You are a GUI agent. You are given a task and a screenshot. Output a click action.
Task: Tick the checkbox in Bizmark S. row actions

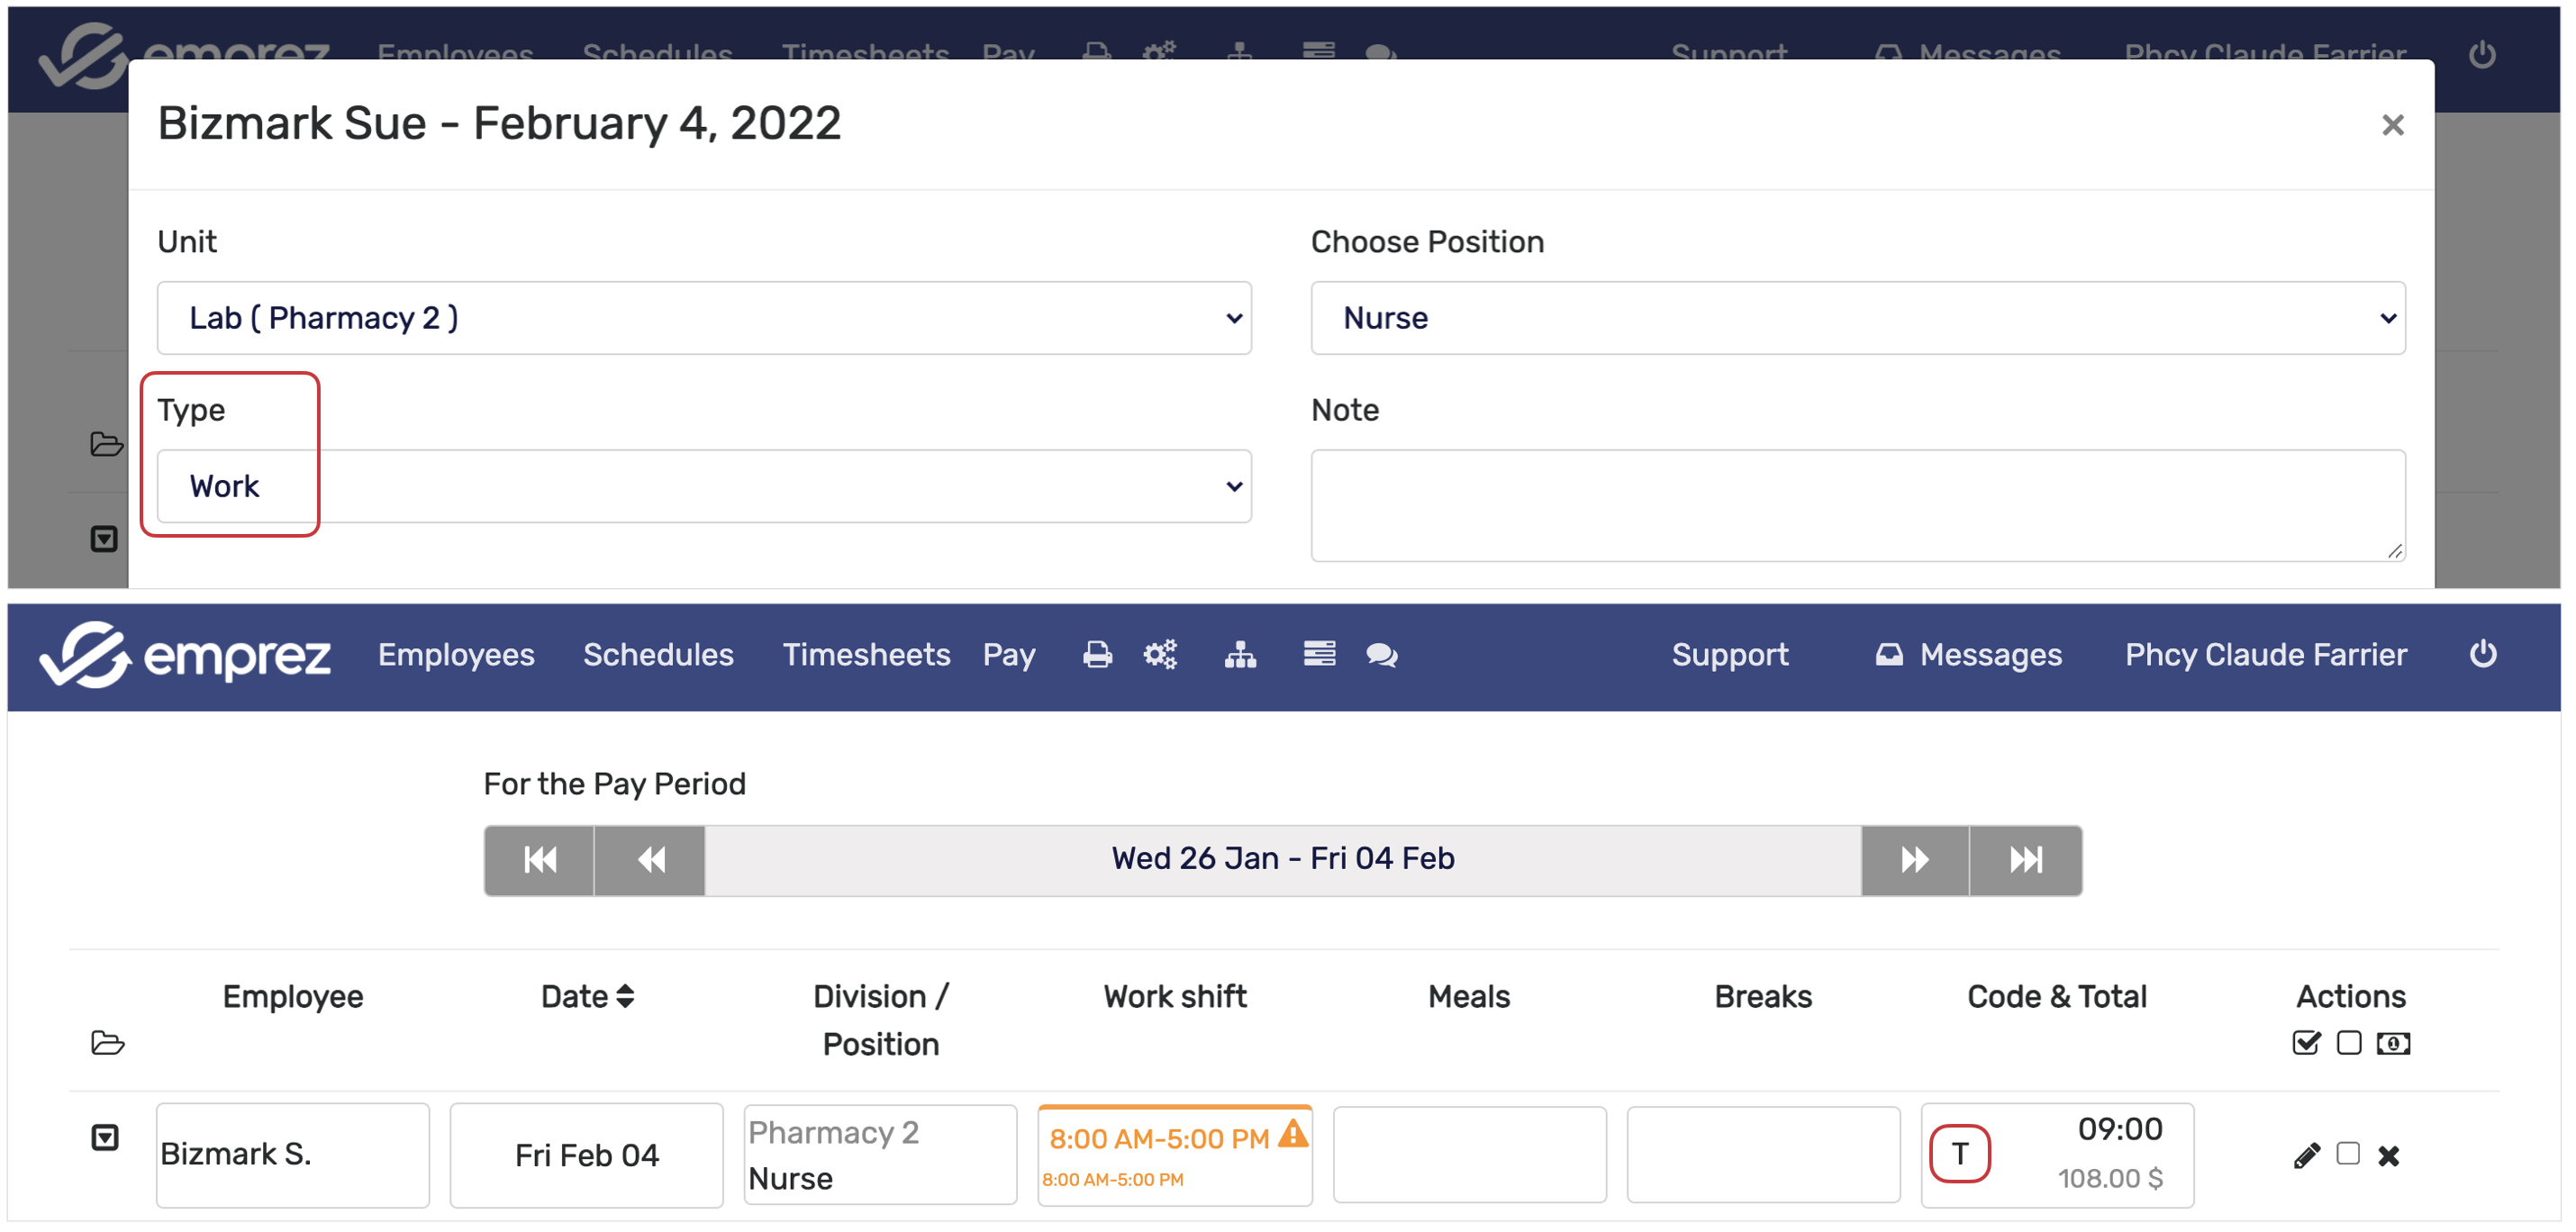[2347, 1154]
